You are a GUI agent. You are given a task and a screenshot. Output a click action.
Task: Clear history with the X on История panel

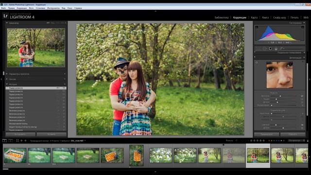65,84
